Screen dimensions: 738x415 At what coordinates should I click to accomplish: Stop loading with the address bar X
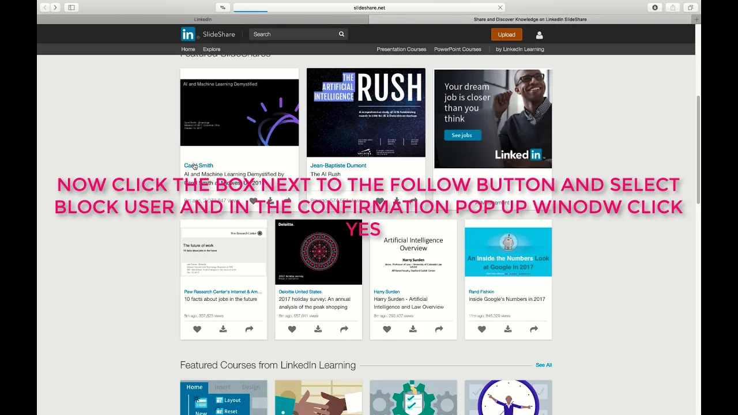click(500, 7)
